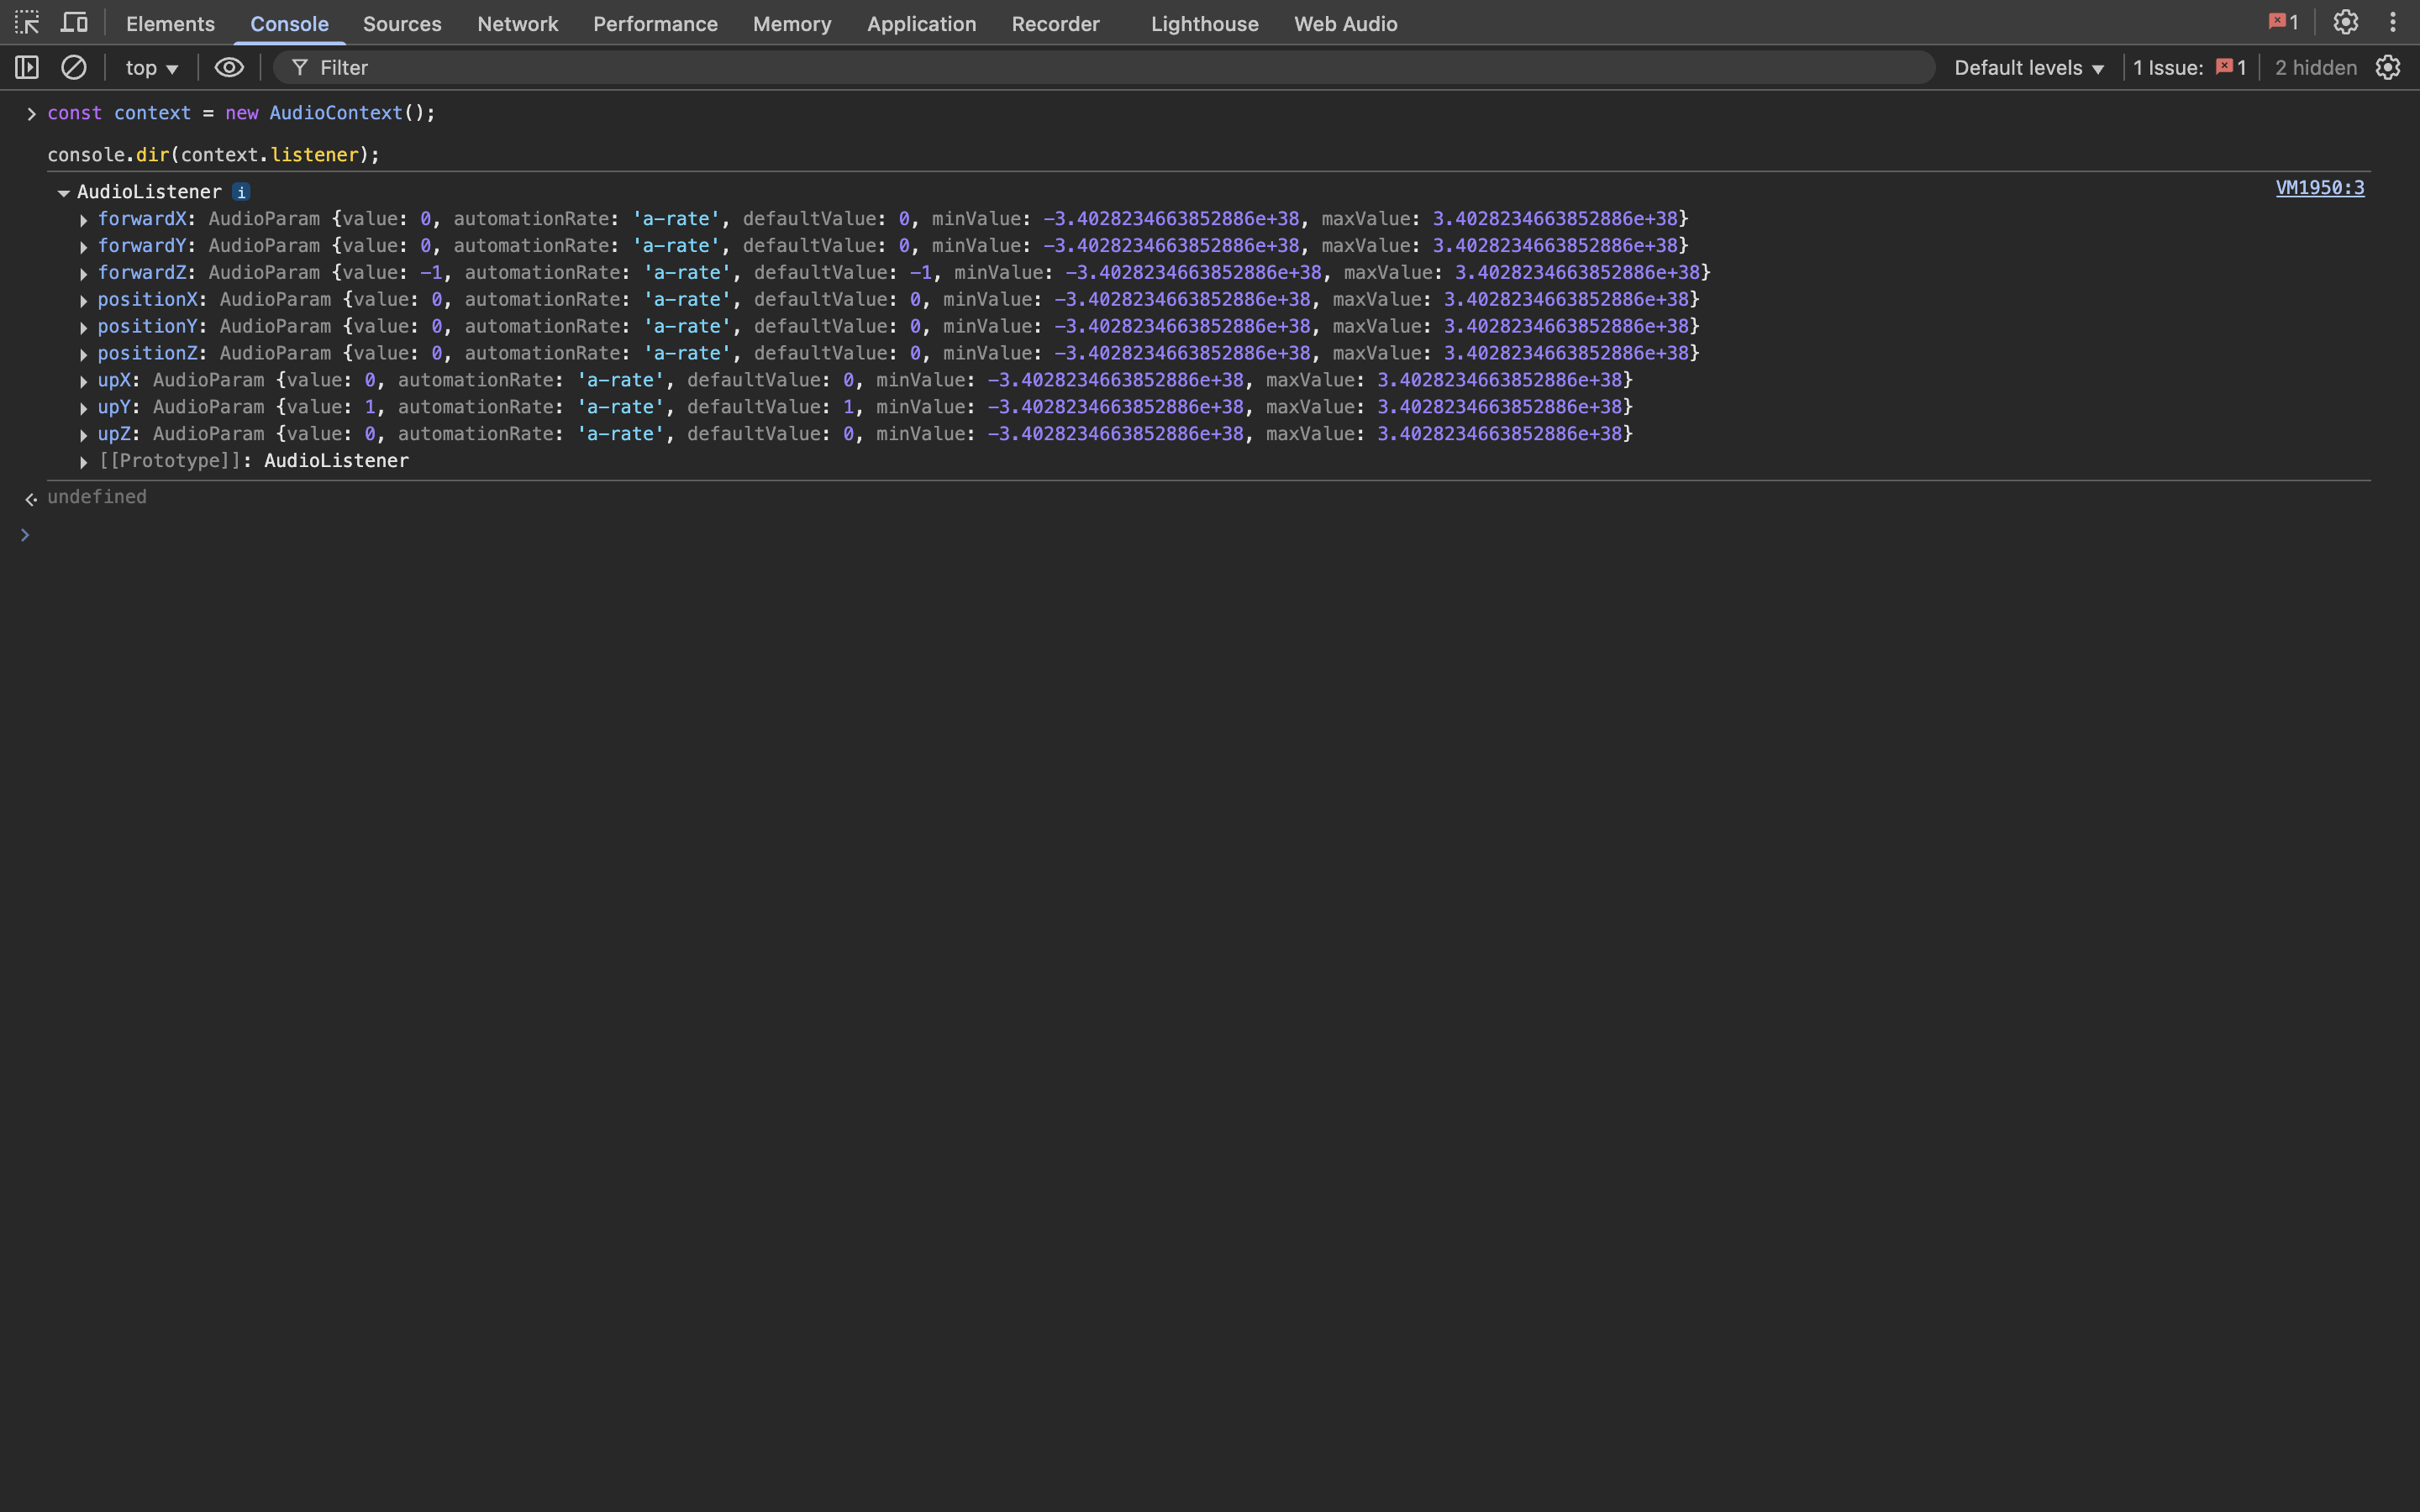
Task: Switch to the Application tab
Action: click(x=921, y=24)
